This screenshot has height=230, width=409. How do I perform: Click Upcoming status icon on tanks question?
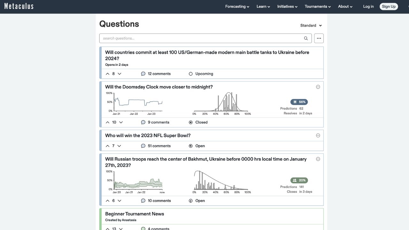(191, 74)
